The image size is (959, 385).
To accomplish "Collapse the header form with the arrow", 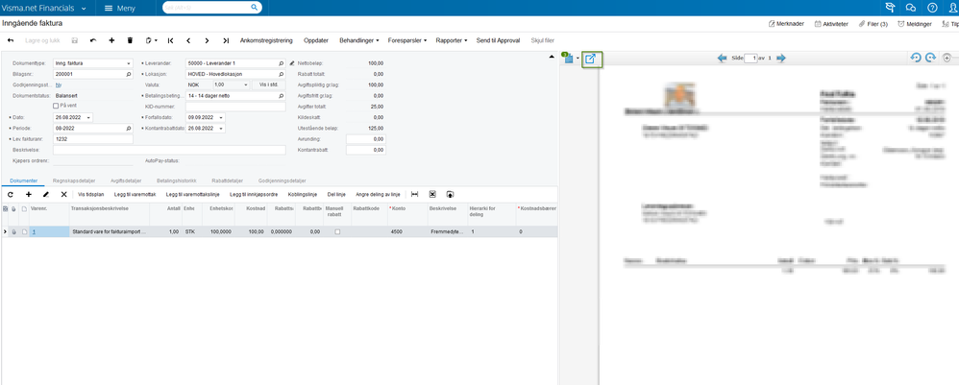I will (x=553, y=57).
